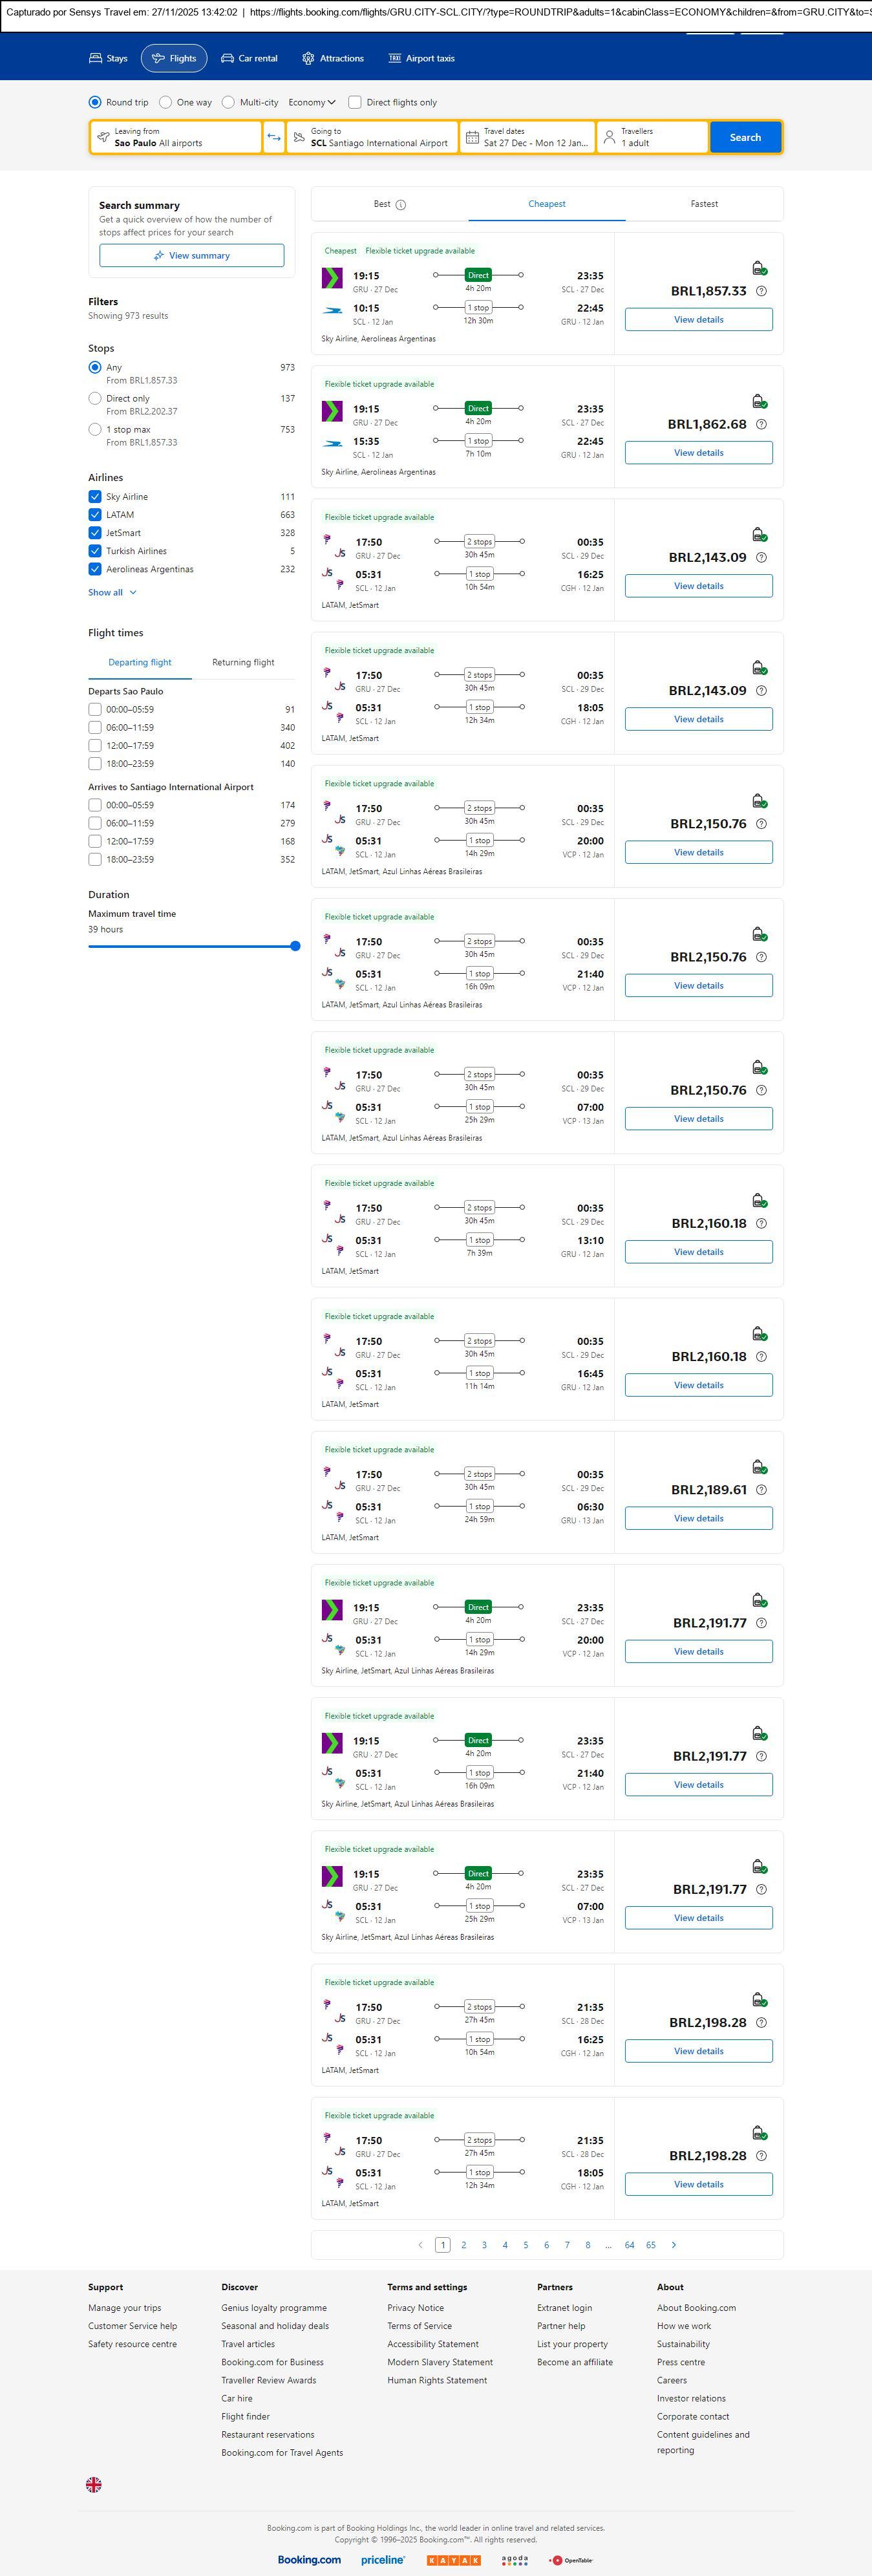Click the UK flag language icon in footer
This screenshot has width=872, height=2576.
click(x=94, y=2484)
